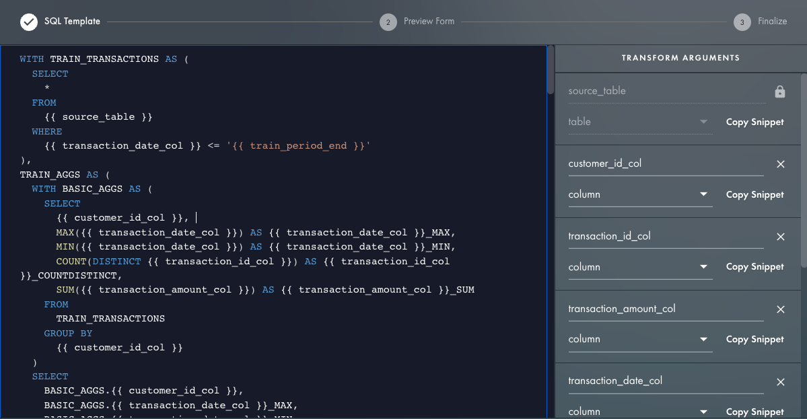
Task: Remove the customer_id_col argument with X
Action: 781,164
